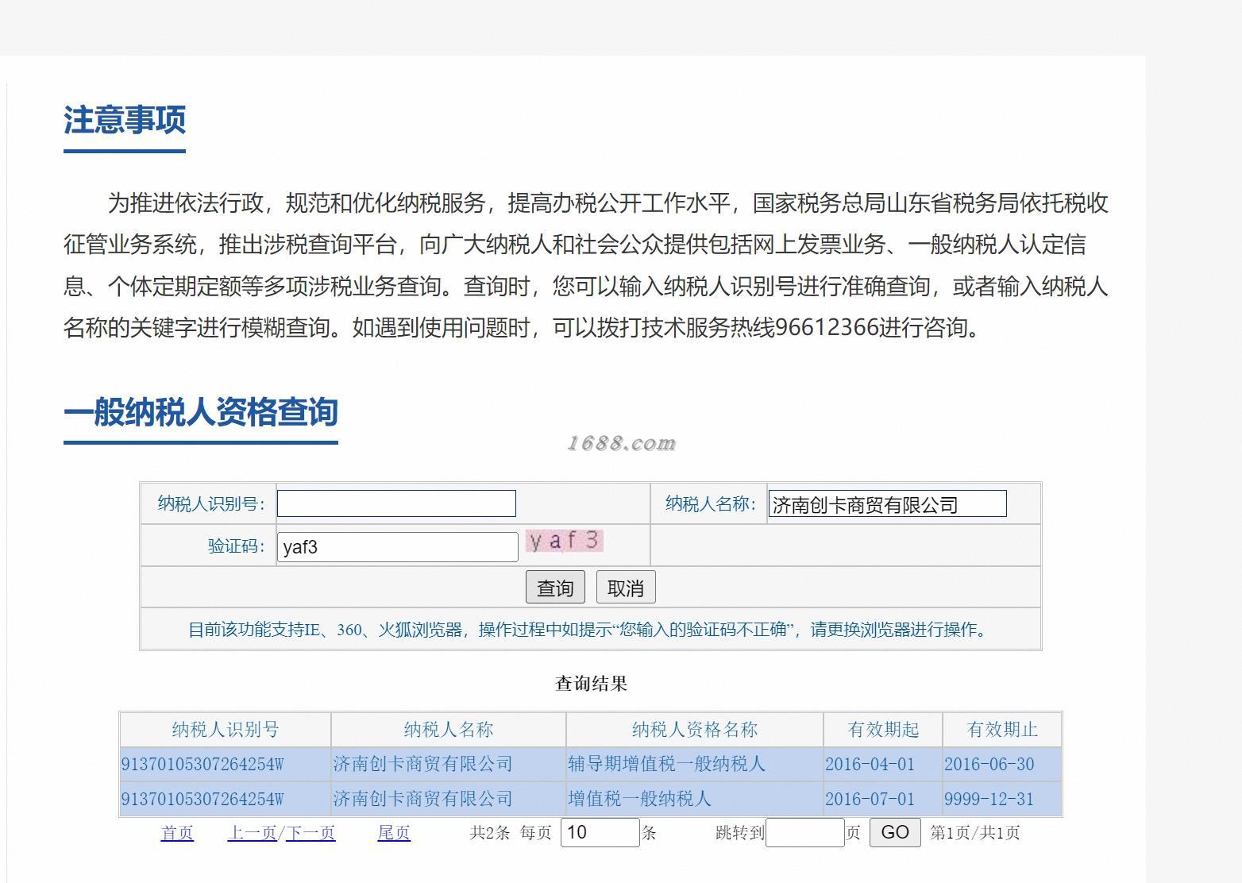Click the browser support notice text
Viewport: 1242px width, 883px height.
[x=590, y=630]
